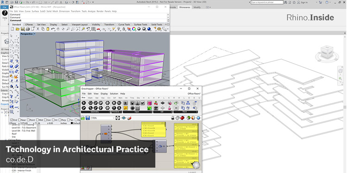Click the CPlane label in Rhino status bar
Viewport: 347px width, 173px height.
(13, 123)
